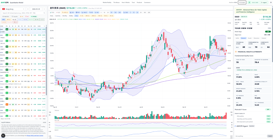Image resolution: width=273 pixels, height=139 pixels.
Task: Open the Commerce navigation item
Action: click(147, 2)
